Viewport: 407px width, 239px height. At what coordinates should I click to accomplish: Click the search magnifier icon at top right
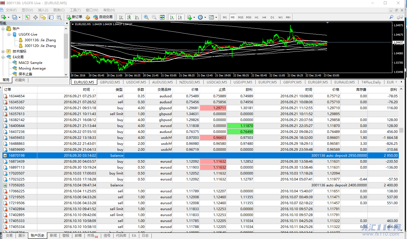pyautogui.click(x=391, y=17)
